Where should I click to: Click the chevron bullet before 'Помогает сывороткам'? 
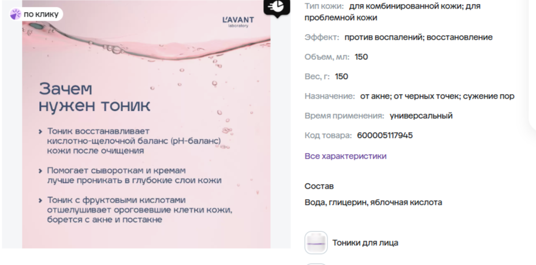click(x=40, y=171)
